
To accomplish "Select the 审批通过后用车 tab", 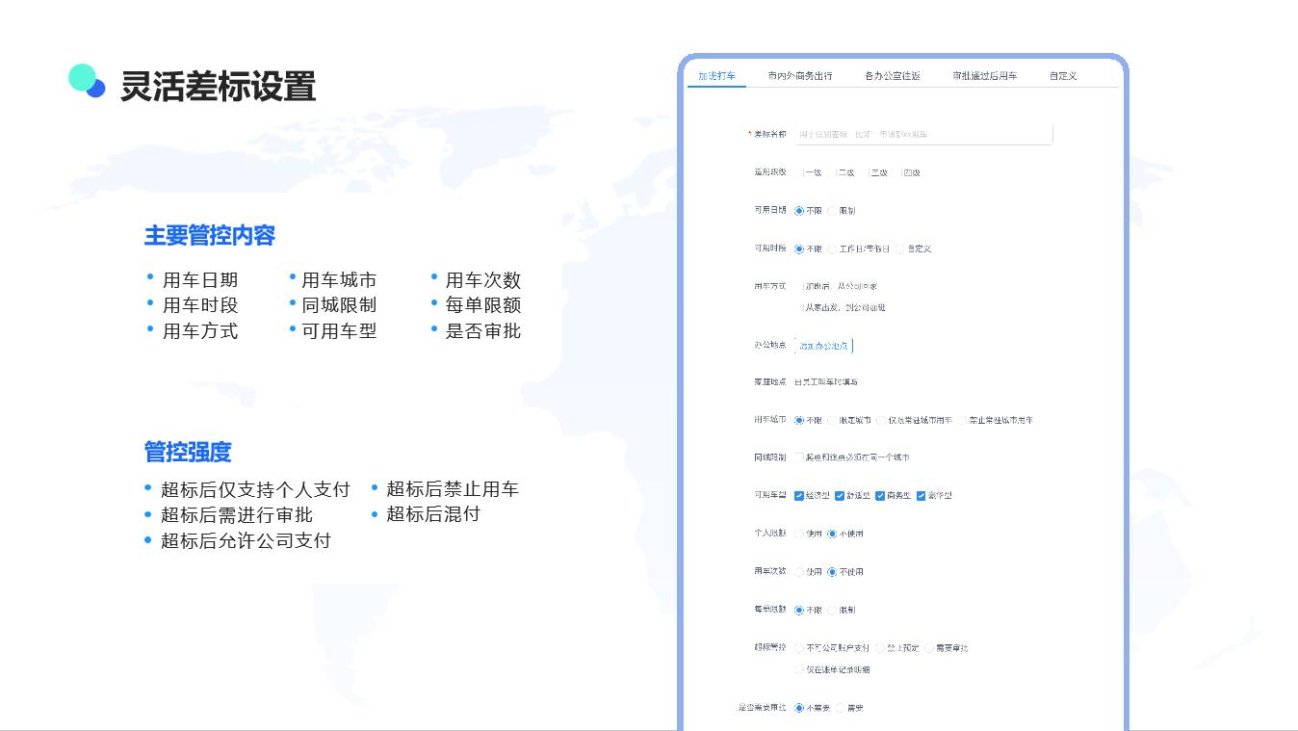I will [984, 76].
